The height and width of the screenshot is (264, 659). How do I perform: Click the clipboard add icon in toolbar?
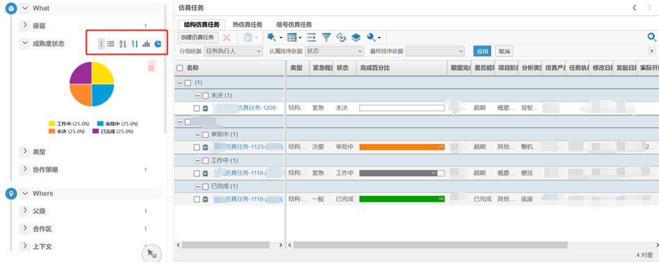(x=247, y=38)
